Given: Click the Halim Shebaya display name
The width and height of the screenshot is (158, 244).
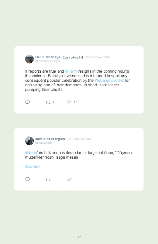Looking at the screenshot, I should point(59,57).
